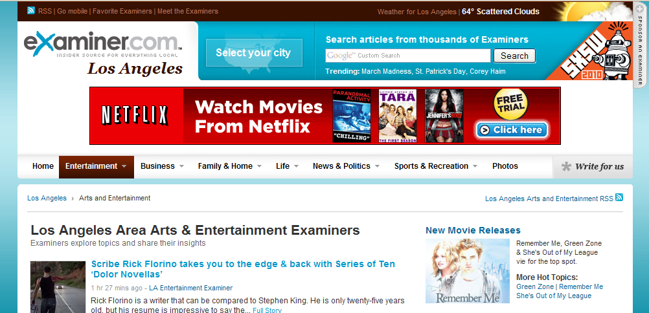Image resolution: width=649 pixels, height=313 pixels.
Task: Expand the Family & Home dropdown
Action: [x=260, y=166]
